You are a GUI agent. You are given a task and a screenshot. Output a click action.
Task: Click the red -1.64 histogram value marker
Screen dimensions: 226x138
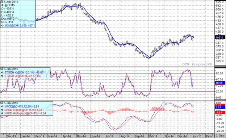pyautogui.click(x=220, y=112)
